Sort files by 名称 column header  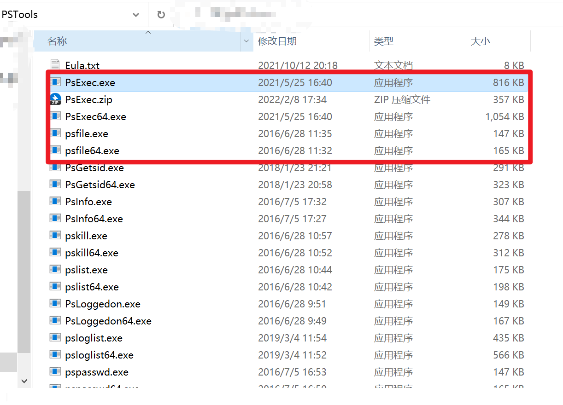pos(57,41)
